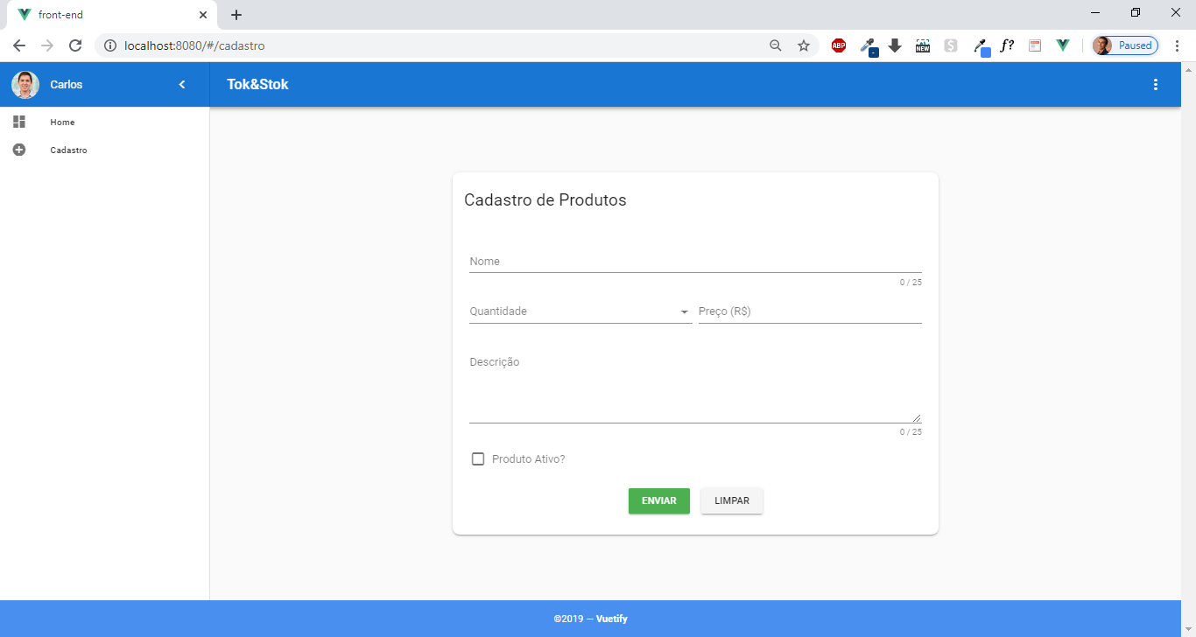Collapse the sidebar with the chevron-left icon
1196x637 pixels.
[182, 85]
